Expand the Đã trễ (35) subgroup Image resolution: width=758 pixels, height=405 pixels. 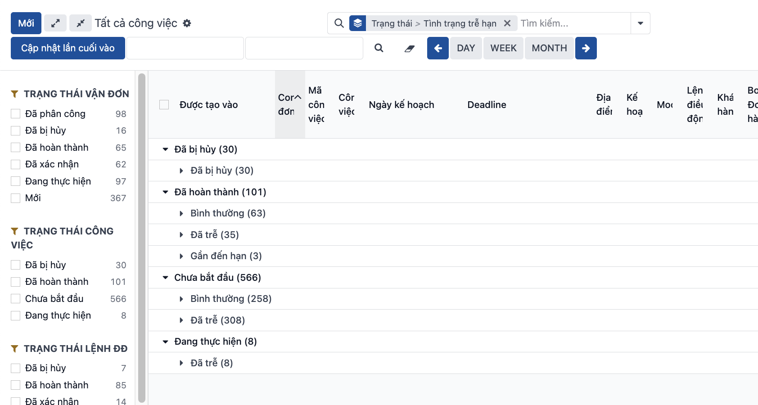click(181, 235)
